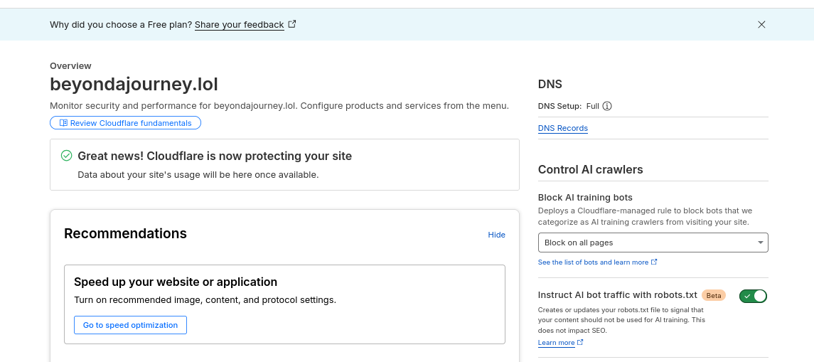Click the Speed up your website or application heading
814x362 pixels.
pyautogui.click(x=176, y=282)
